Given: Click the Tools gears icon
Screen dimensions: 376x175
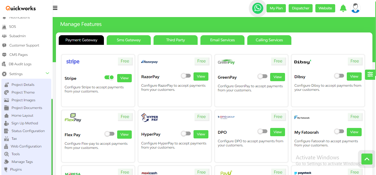Looking at the screenshot, I should tap(6, 154).
